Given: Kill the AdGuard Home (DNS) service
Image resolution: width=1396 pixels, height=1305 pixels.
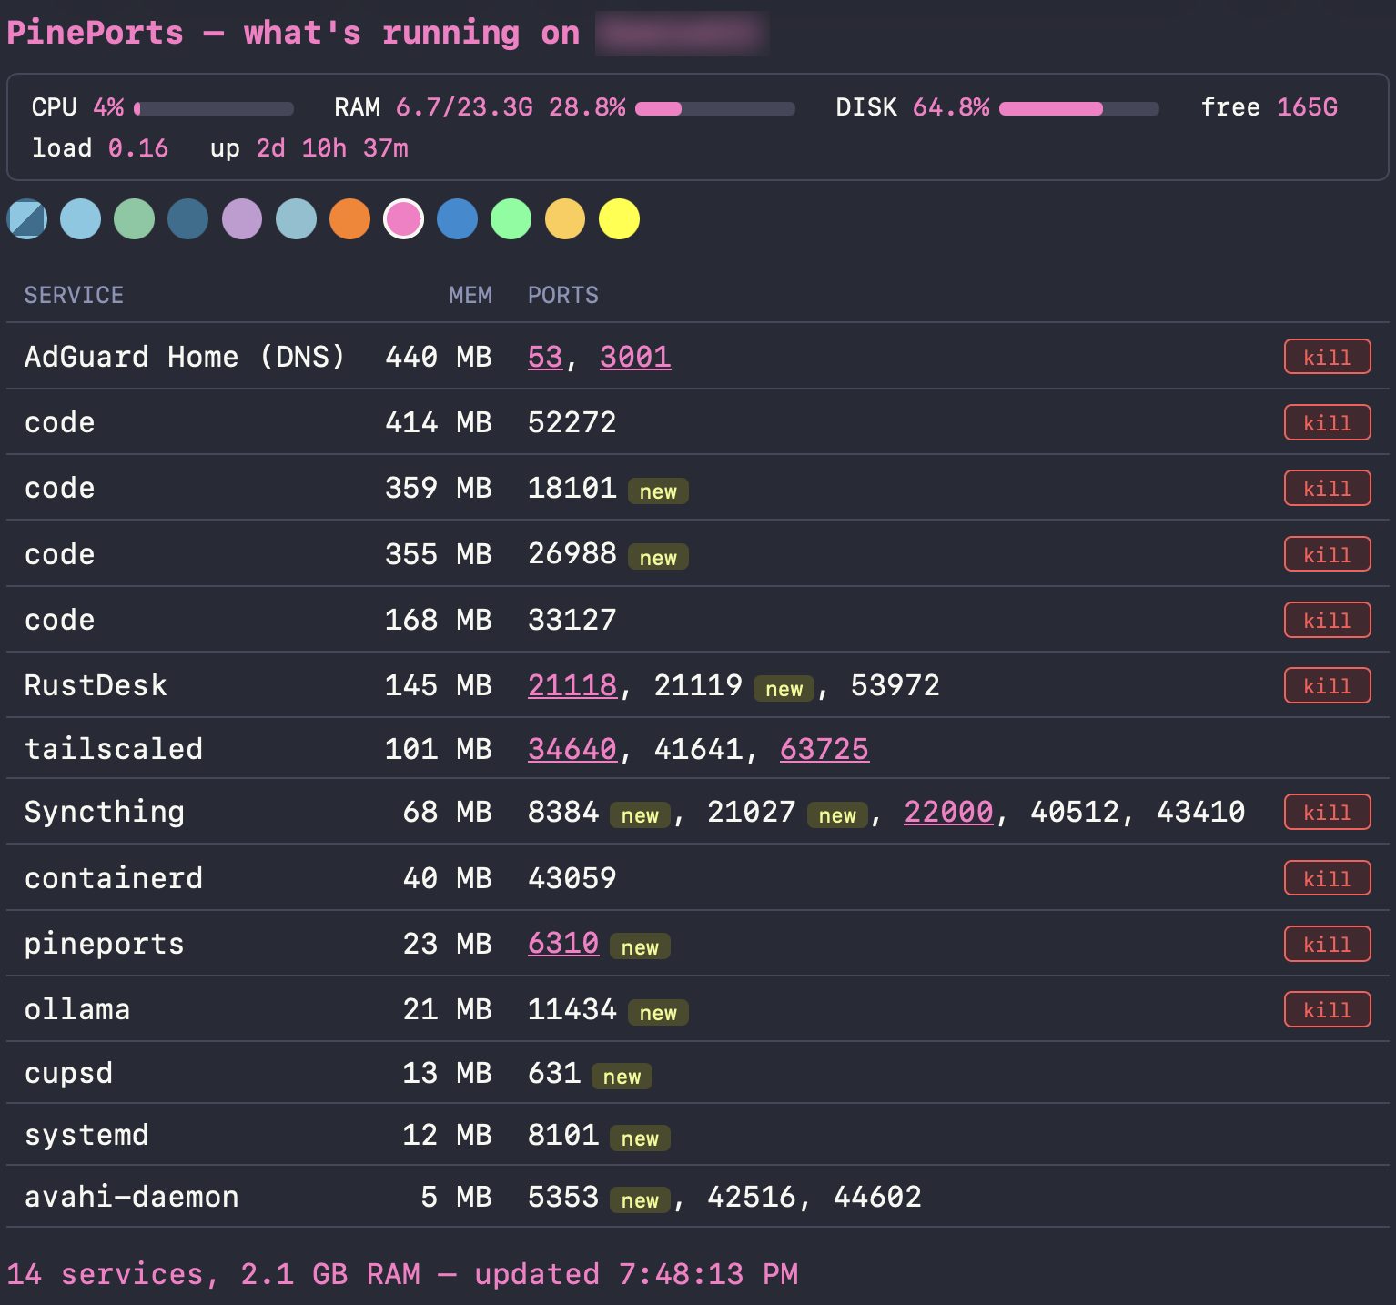Looking at the screenshot, I should click(1327, 357).
